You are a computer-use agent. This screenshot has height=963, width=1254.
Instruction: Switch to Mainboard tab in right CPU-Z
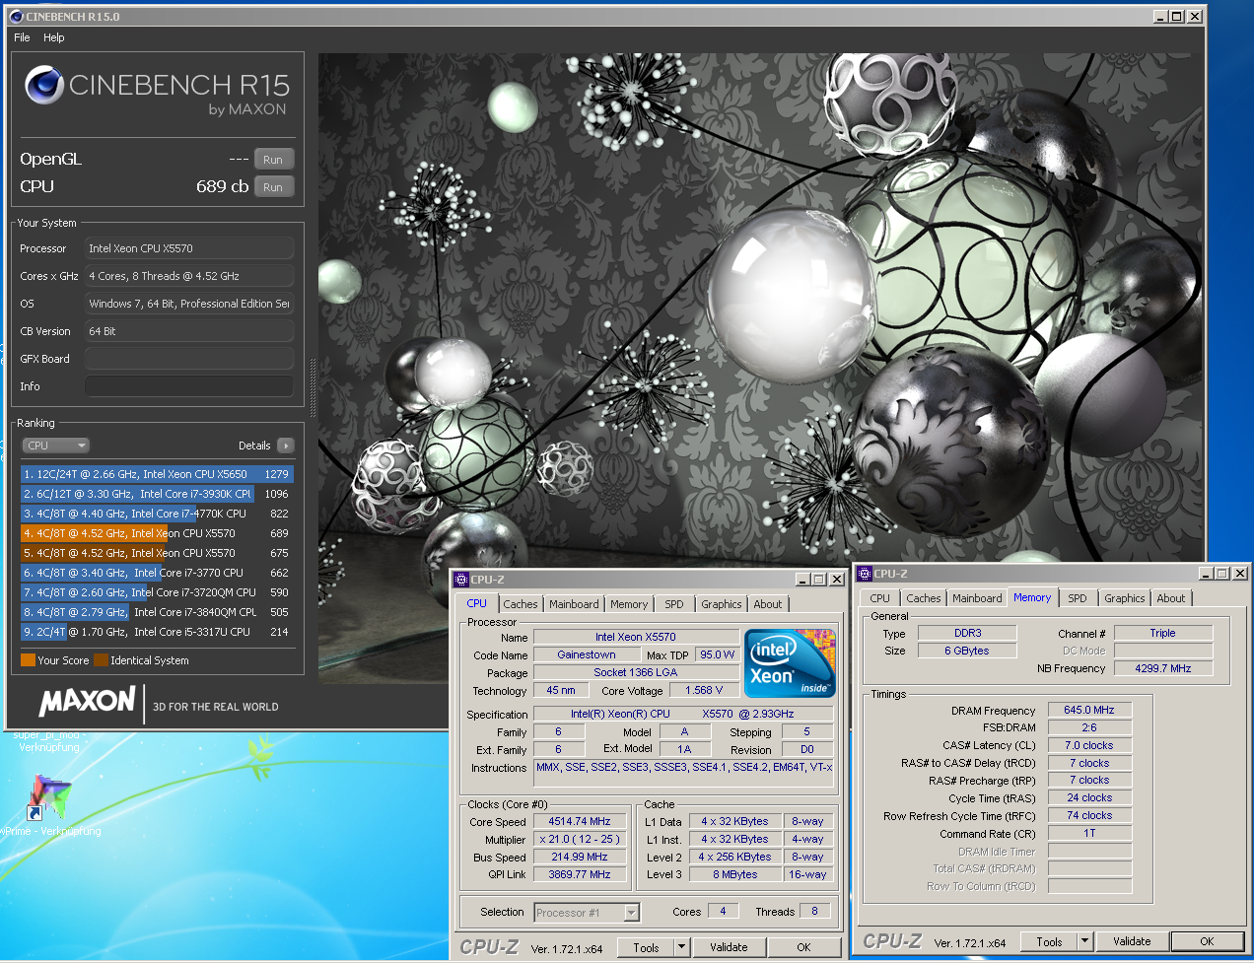click(977, 598)
